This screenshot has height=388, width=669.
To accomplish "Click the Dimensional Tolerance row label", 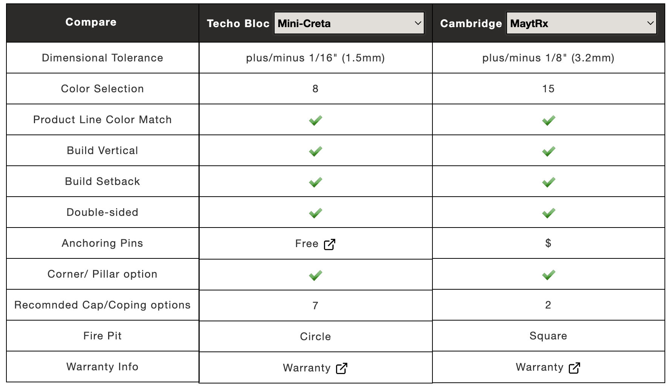I will [102, 58].
